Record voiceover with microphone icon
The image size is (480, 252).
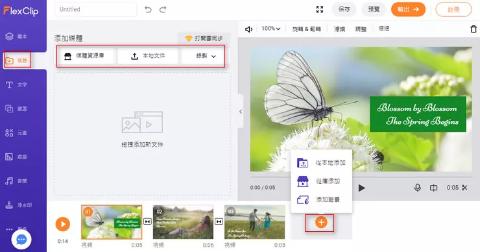(418, 188)
